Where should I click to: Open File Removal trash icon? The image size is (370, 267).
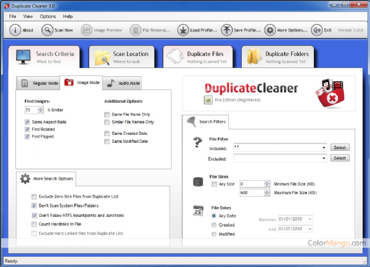pyautogui.click(x=136, y=30)
